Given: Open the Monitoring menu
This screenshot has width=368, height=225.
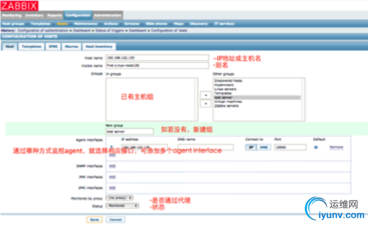Looking at the screenshot, I should [x=12, y=15].
